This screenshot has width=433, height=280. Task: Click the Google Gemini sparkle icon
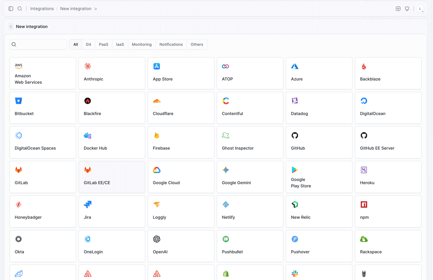click(226, 170)
